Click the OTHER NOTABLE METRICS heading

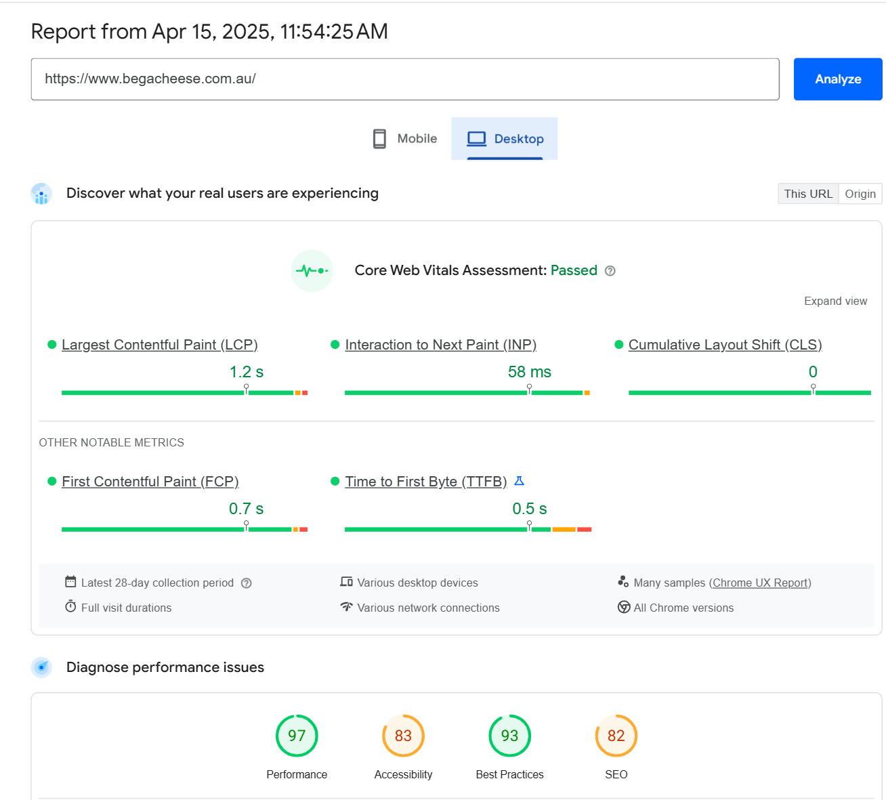coord(112,442)
